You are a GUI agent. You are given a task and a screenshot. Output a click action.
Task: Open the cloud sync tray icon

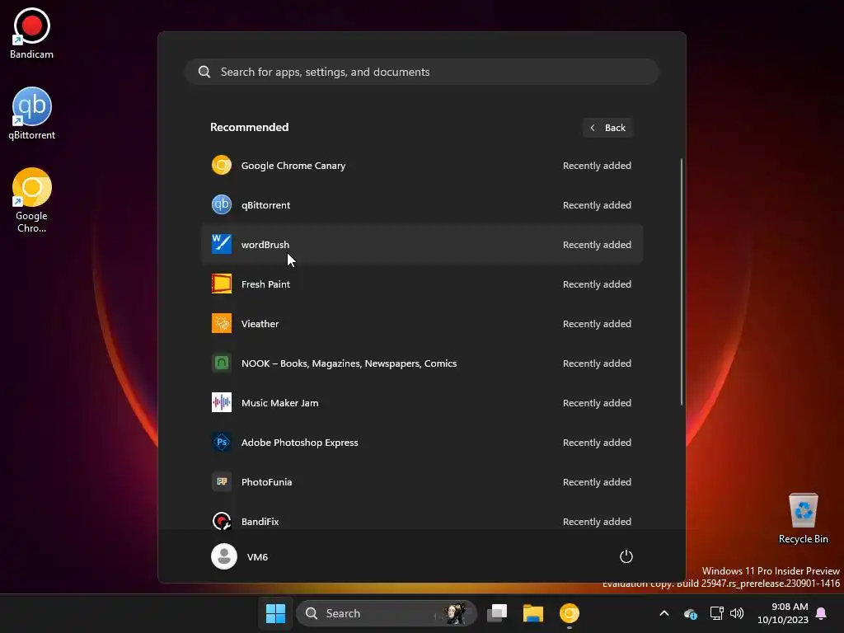[x=691, y=613]
